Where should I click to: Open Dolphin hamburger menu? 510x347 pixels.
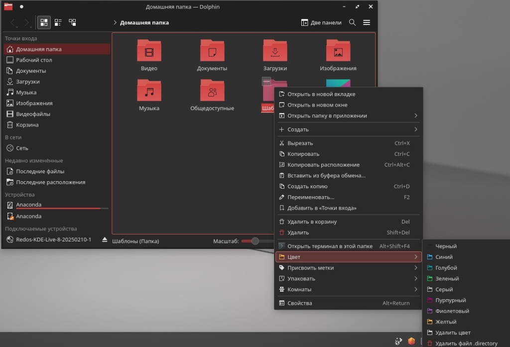click(367, 22)
